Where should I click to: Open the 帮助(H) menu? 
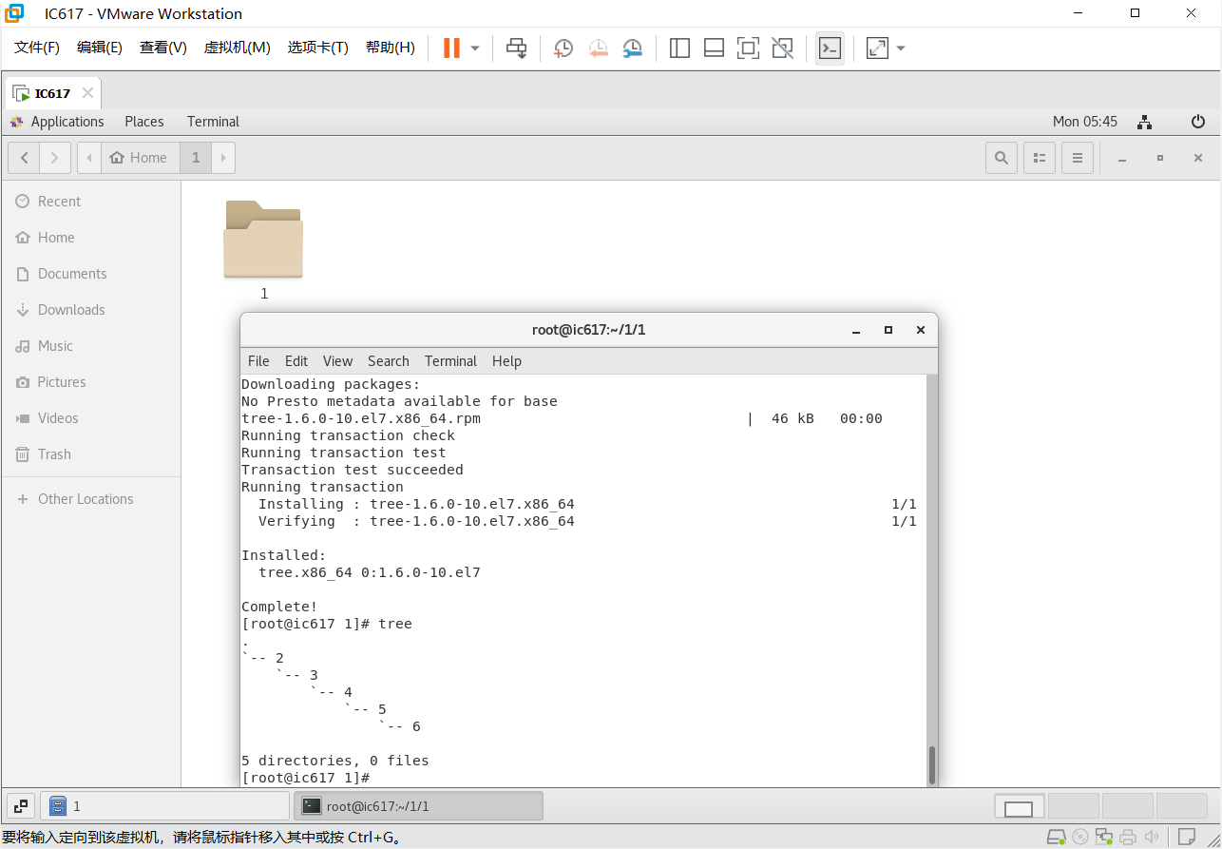[391, 48]
